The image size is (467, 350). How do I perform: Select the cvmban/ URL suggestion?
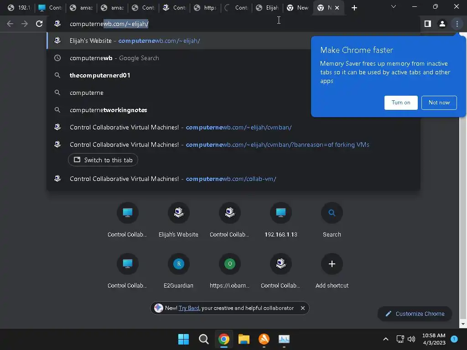tap(233, 127)
